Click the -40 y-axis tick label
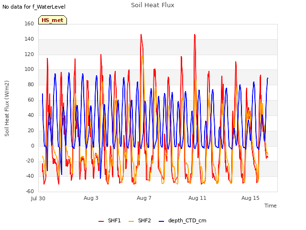This screenshot has width=306, height=230. click(x=30, y=176)
